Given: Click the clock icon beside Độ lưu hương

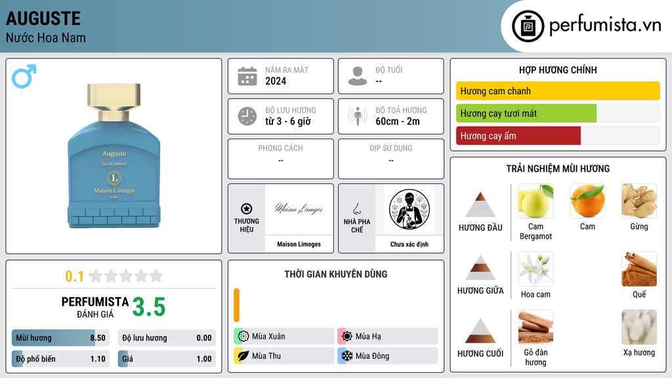Looking at the screenshot, I should [247, 116].
